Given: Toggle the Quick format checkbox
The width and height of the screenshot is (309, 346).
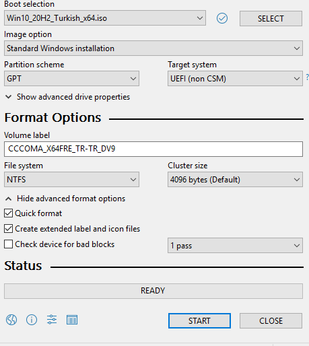Looking at the screenshot, I should 8,213.
